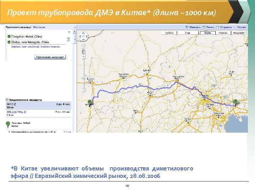The width and height of the screenshot is (255, 191).
Task: Pan the map right with compass arrow
Action: (87, 36)
